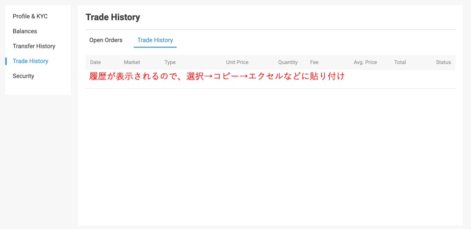Click the Quantity column header
This screenshot has height=230, width=471.
[x=288, y=62]
